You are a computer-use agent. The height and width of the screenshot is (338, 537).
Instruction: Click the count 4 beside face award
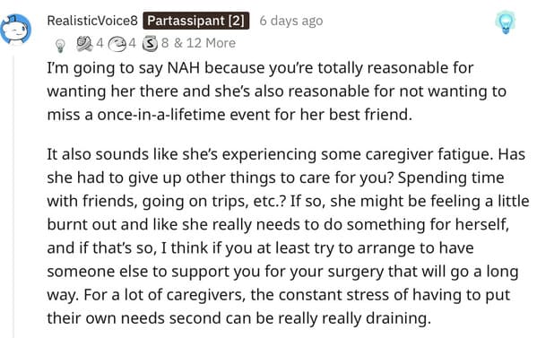132,43
